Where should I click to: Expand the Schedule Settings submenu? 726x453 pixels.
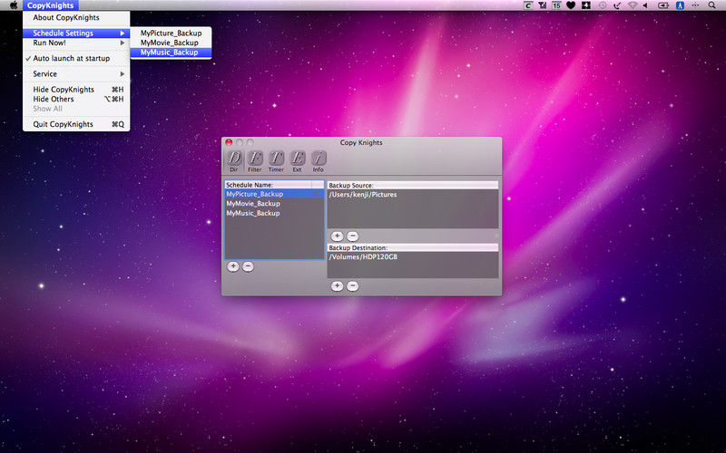tap(76, 34)
